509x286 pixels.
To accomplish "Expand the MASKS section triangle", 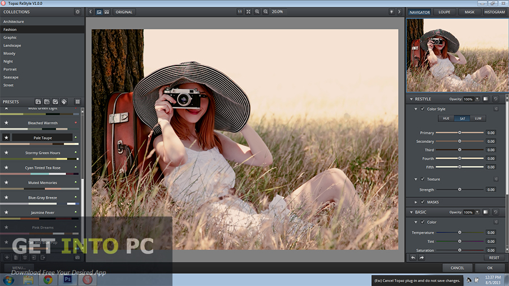I will pyautogui.click(x=416, y=202).
